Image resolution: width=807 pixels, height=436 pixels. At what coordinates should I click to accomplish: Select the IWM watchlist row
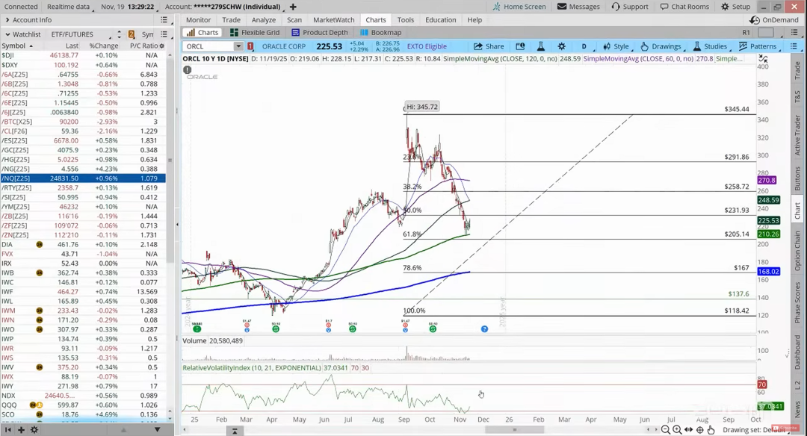click(83, 311)
